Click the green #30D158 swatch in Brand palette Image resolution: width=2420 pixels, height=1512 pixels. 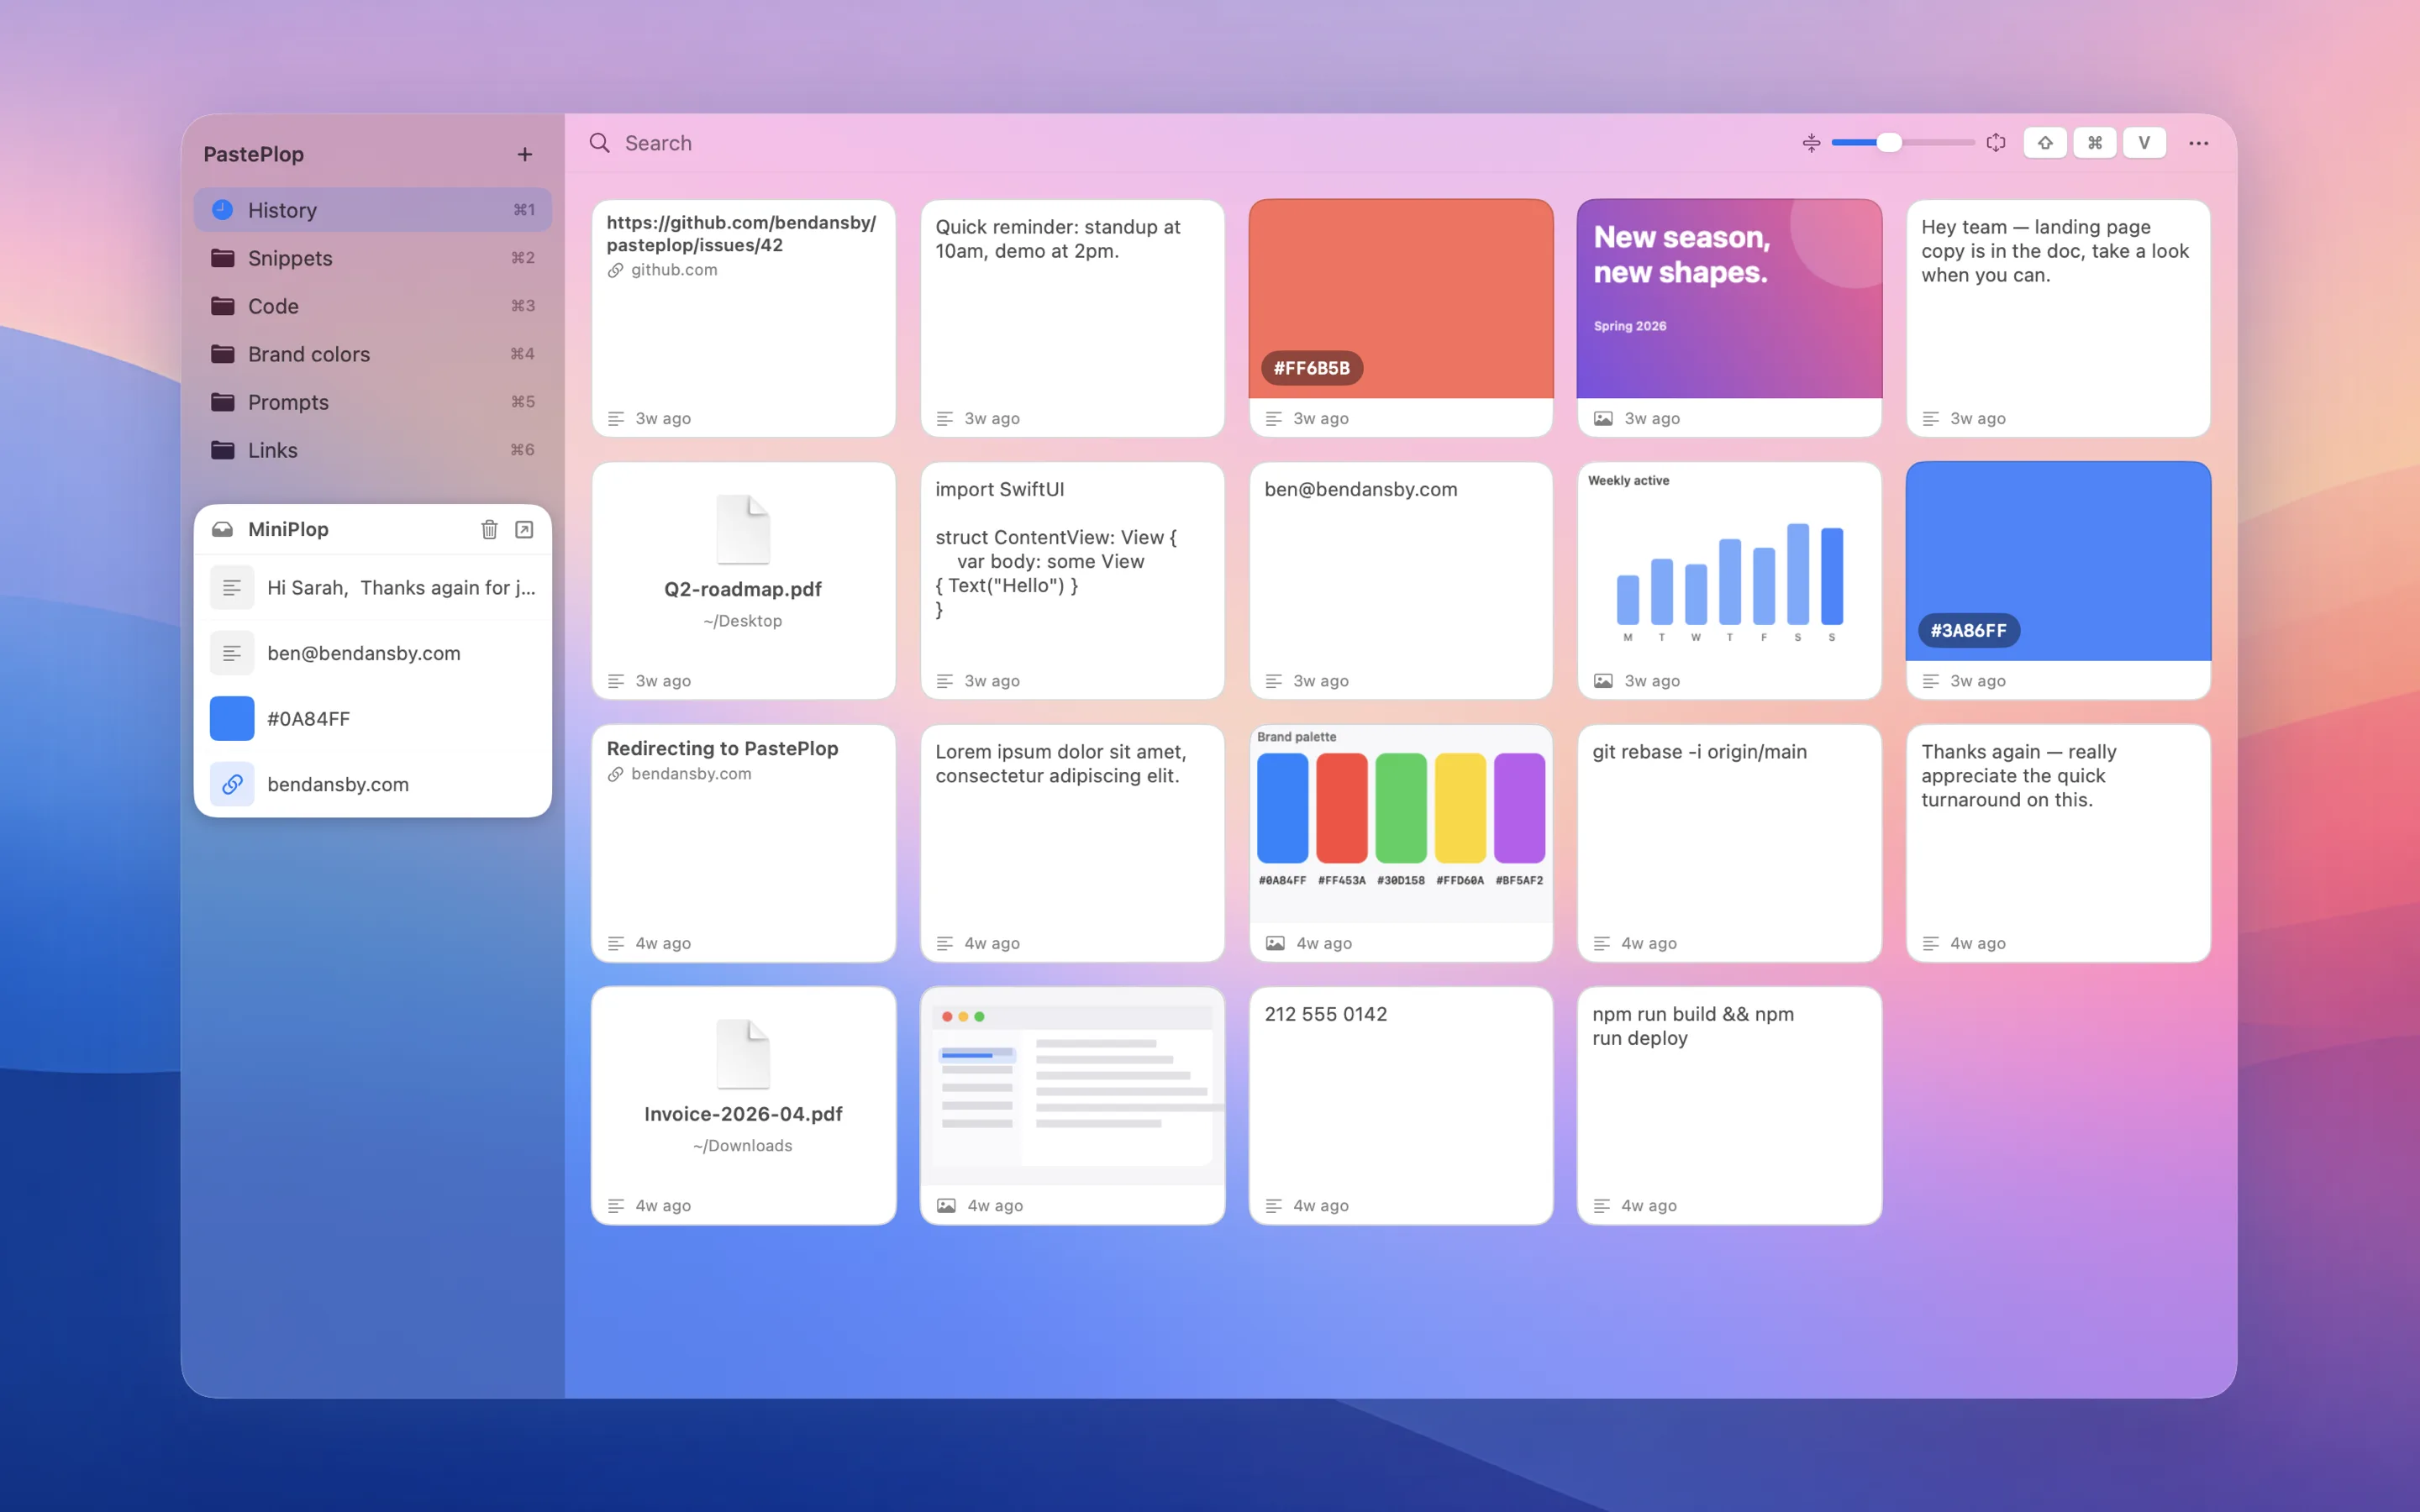(x=1400, y=808)
